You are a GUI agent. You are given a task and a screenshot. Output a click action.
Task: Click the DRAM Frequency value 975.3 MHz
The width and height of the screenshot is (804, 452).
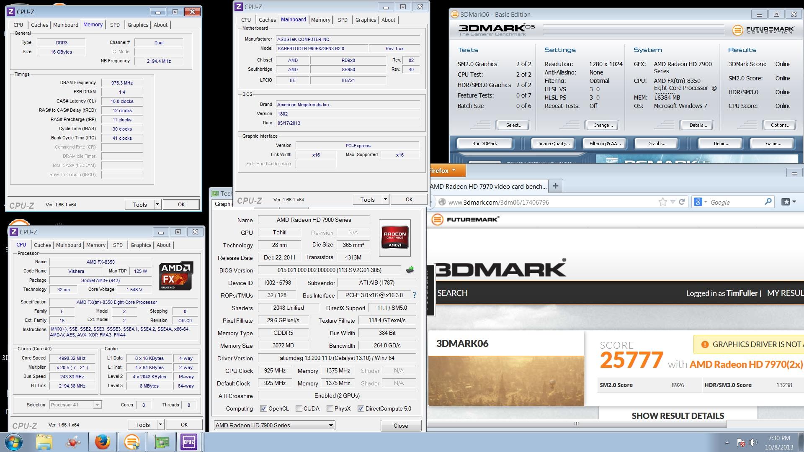click(x=122, y=83)
